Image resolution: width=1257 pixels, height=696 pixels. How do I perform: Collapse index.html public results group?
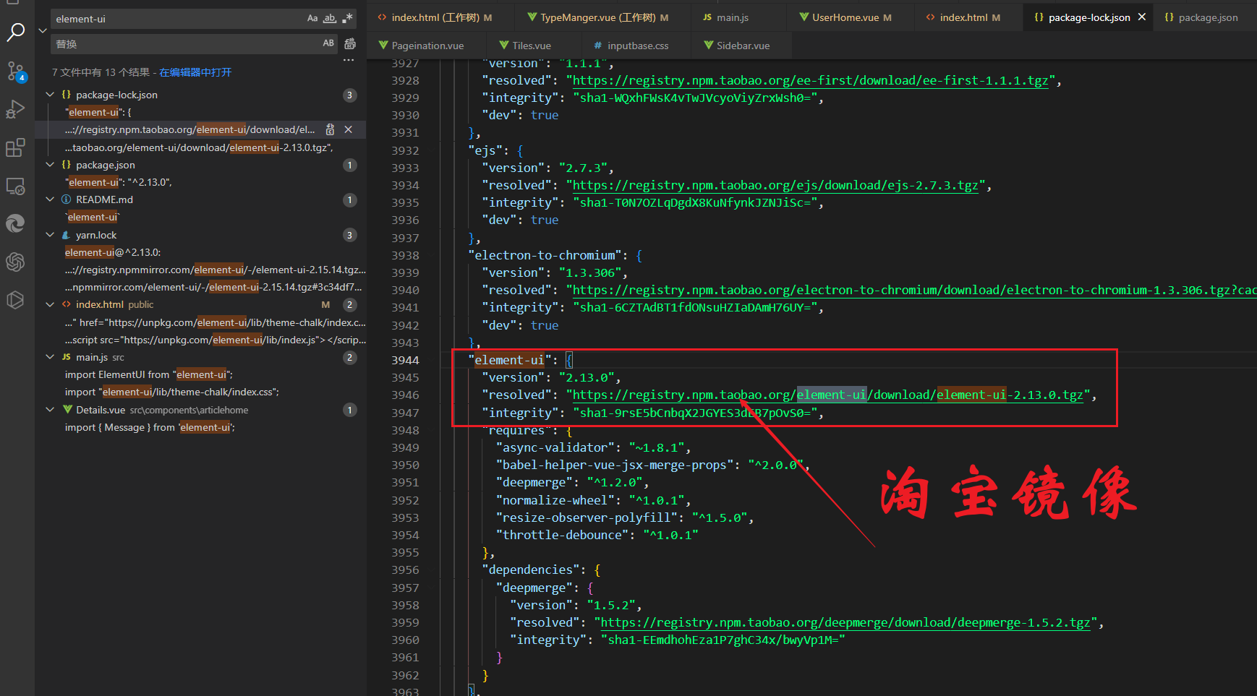(x=50, y=304)
